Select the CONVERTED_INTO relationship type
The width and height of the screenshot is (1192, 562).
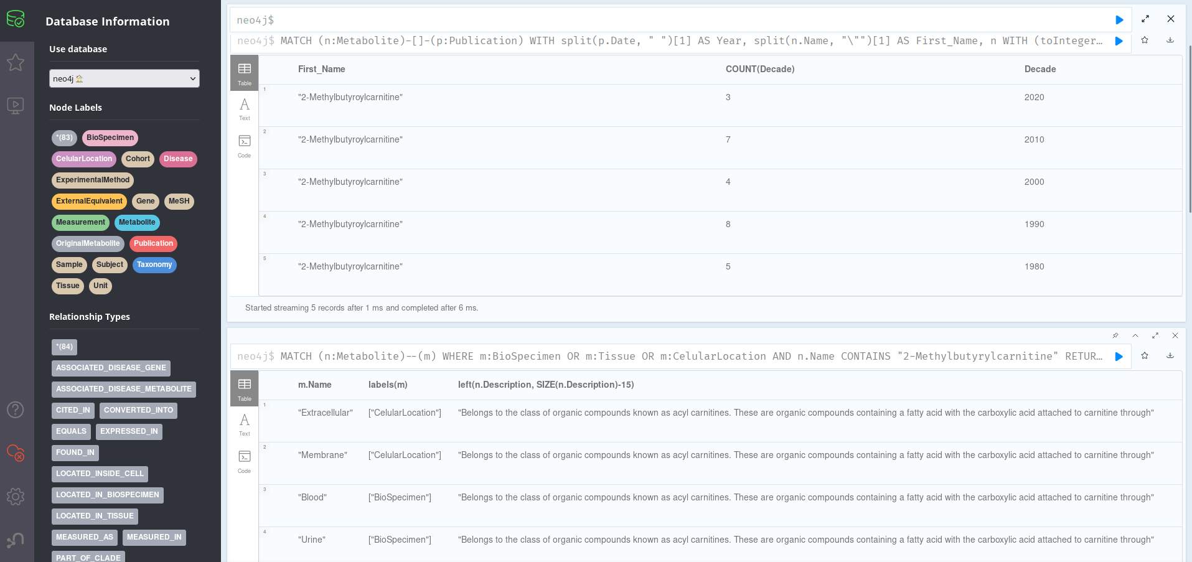point(138,411)
